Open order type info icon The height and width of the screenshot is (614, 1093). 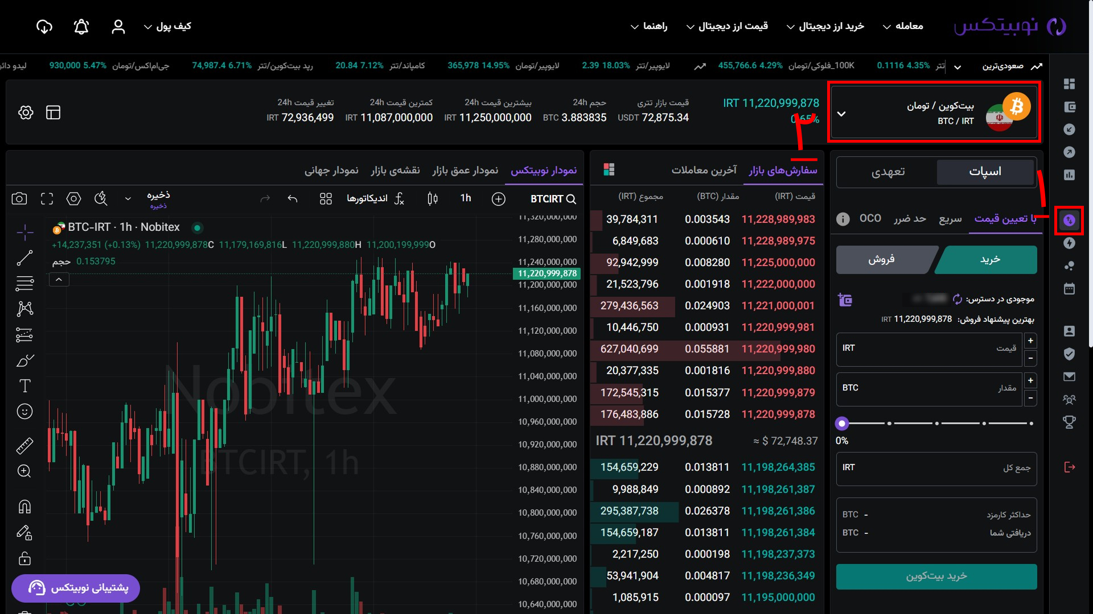(x=843, y=219)
